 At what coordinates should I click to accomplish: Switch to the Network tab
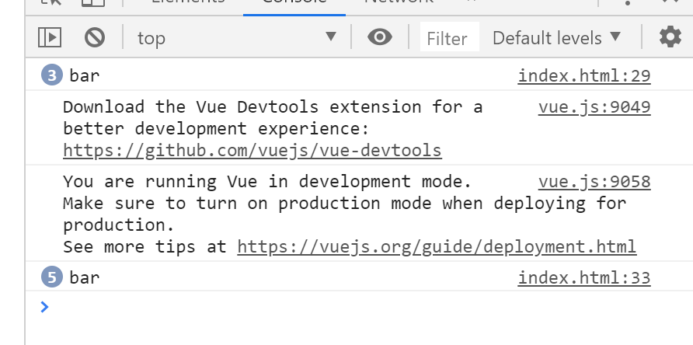point(399,3)
